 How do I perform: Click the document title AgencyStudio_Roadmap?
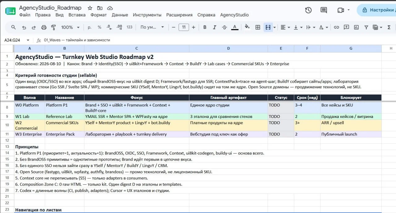coord(50,8)
